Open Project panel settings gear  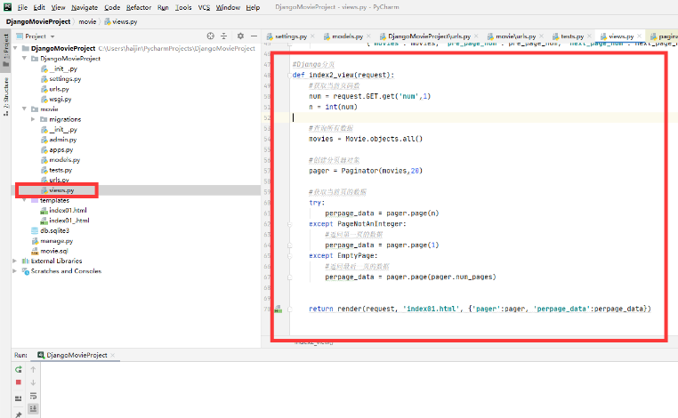240,36
